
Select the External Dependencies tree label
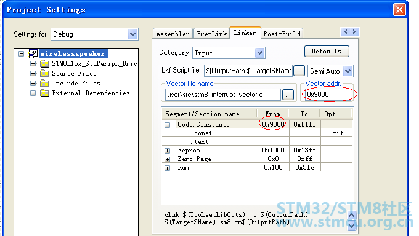click(x=91, y=93)
